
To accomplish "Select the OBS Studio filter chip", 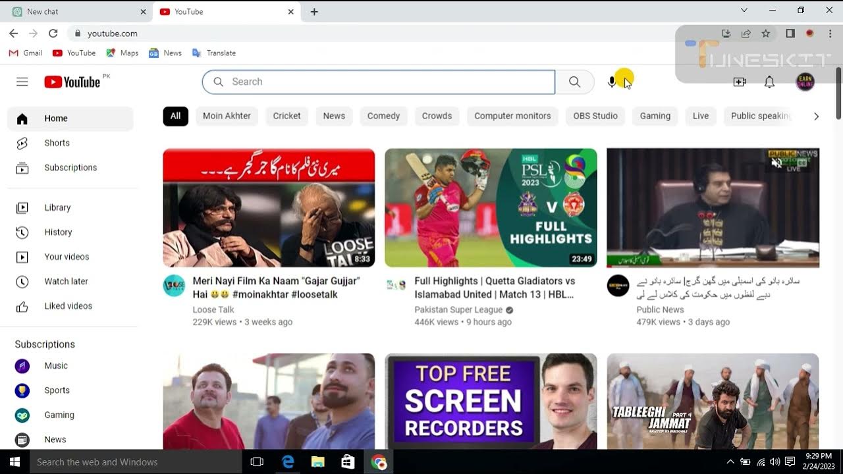I will 595,116.
